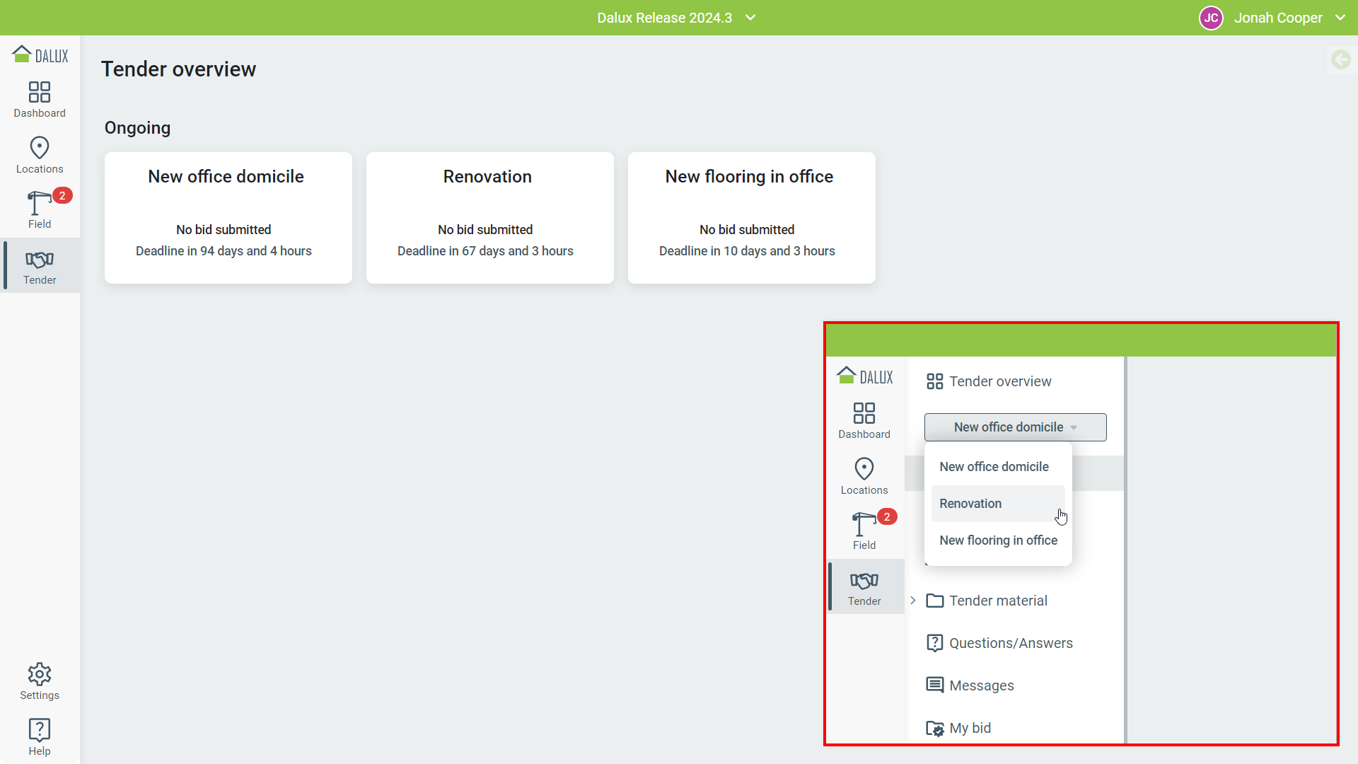
Task: Choose Renovation in the dropdown list
Action: click(x=970, y=504)
